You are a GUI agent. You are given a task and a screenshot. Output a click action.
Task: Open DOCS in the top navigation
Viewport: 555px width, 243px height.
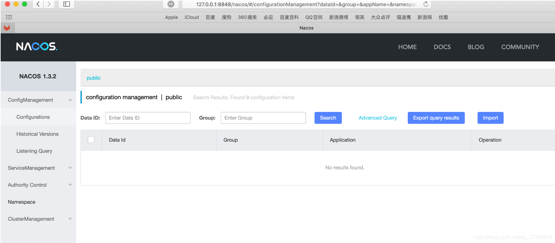pos(442,47)
